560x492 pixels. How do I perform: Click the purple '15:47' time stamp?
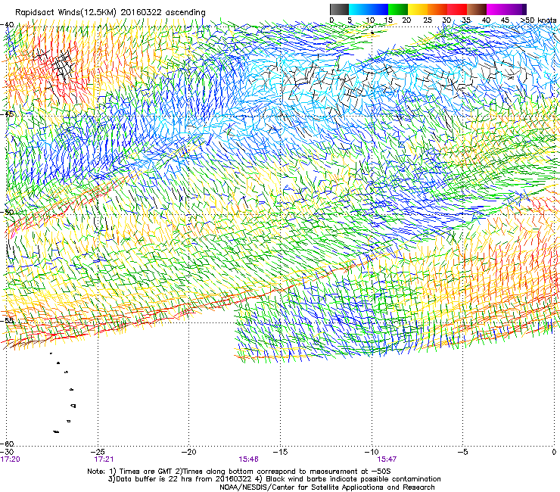click(x=387, y=459)
